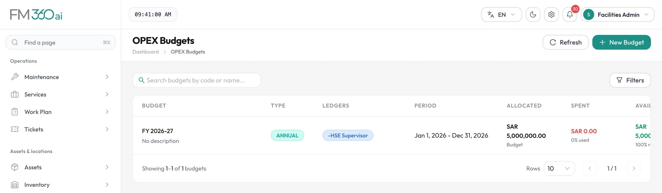Expand the Maintenance menu chevron

coord(107,77)
